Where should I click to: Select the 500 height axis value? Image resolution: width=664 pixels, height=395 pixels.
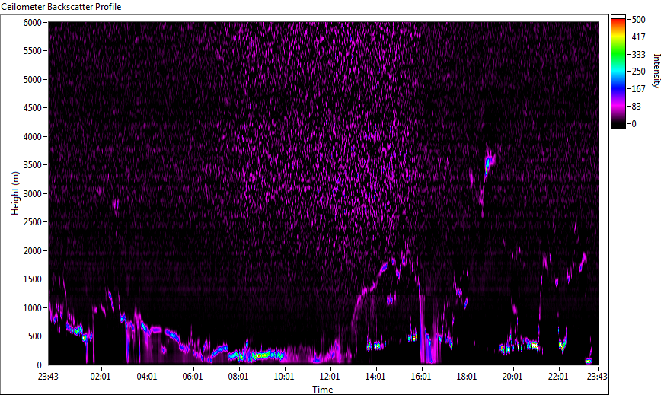coord(35,336)
